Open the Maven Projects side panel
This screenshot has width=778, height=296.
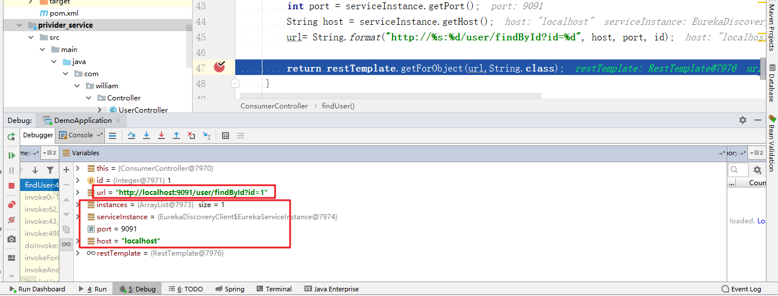tap(772, 27)
